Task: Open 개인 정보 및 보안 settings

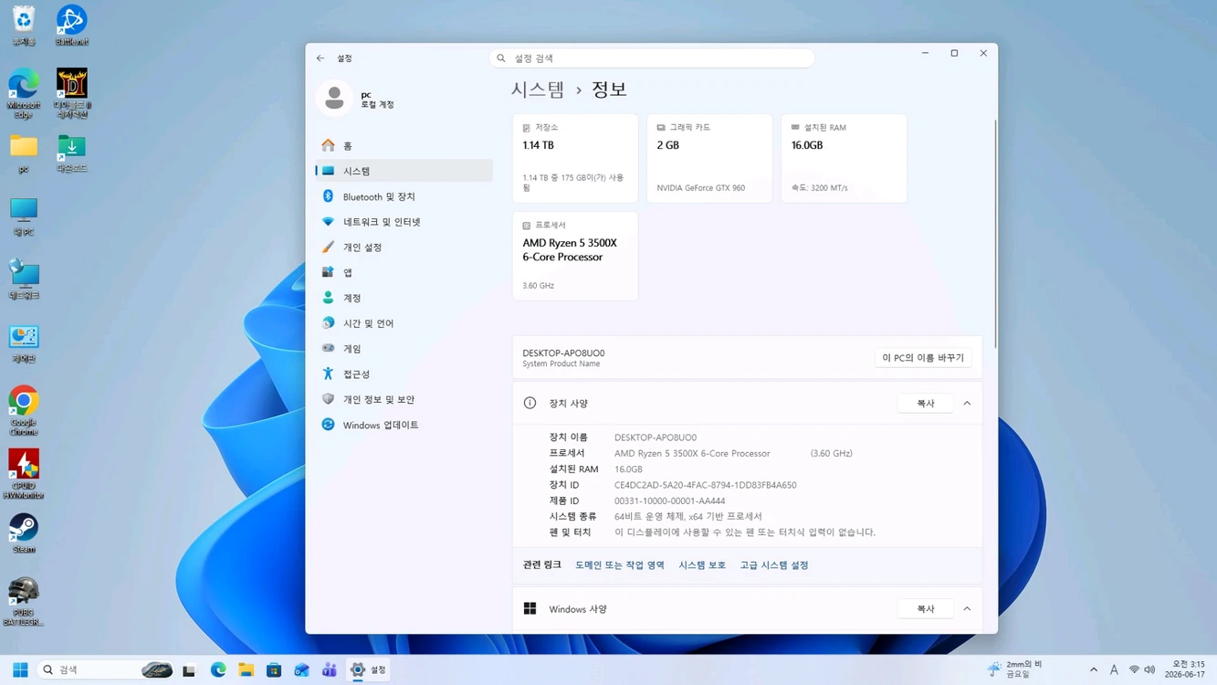Action: [x=404, y=399]
